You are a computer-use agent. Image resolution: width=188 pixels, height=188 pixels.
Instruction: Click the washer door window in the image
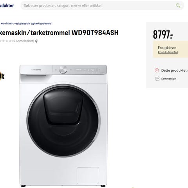[63, 120]
